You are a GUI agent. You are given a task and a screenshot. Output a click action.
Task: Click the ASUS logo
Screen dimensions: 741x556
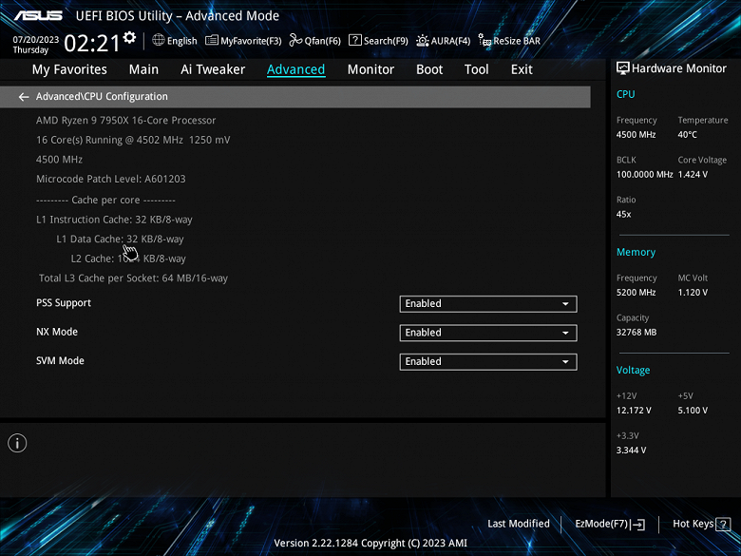pos(38,15)
